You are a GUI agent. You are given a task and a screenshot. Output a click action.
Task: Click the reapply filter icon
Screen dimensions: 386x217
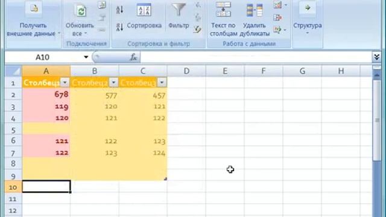coord(197,17)
